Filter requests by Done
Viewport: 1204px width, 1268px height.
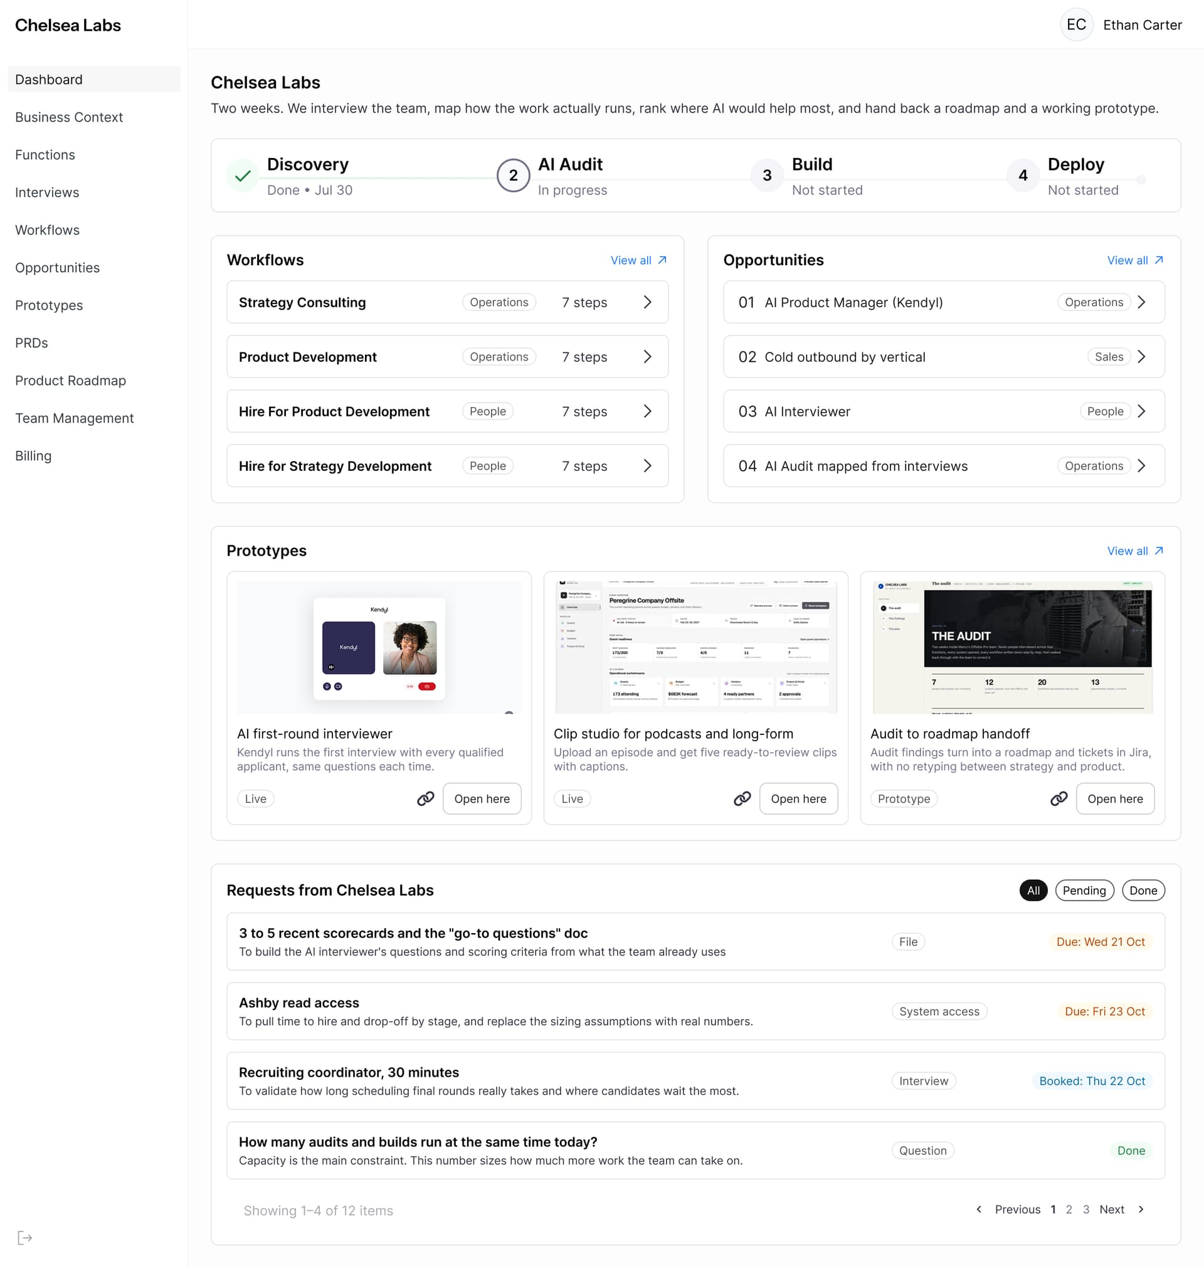[1143, 890]
